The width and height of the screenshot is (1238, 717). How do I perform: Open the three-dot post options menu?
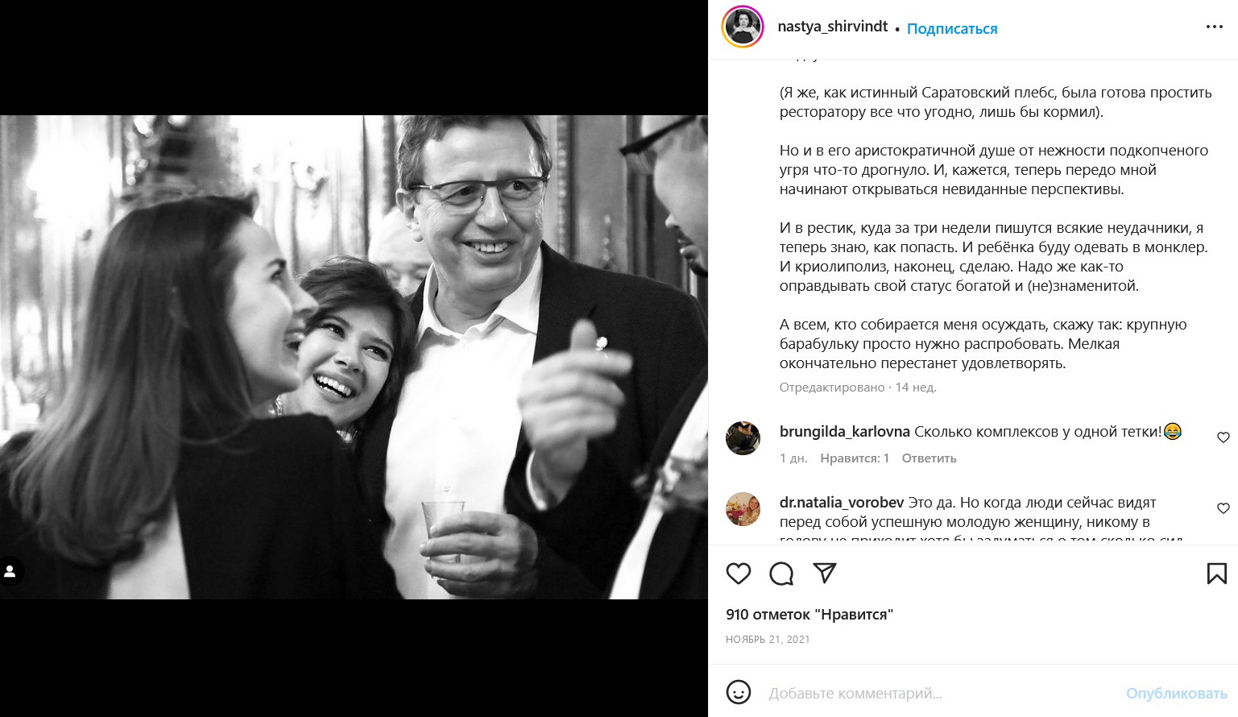click(1214, 27)
